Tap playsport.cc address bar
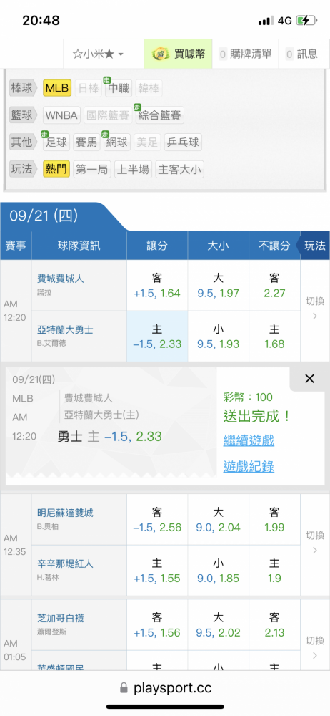Viewport: 330px width, 716px height. coord(165,688)
